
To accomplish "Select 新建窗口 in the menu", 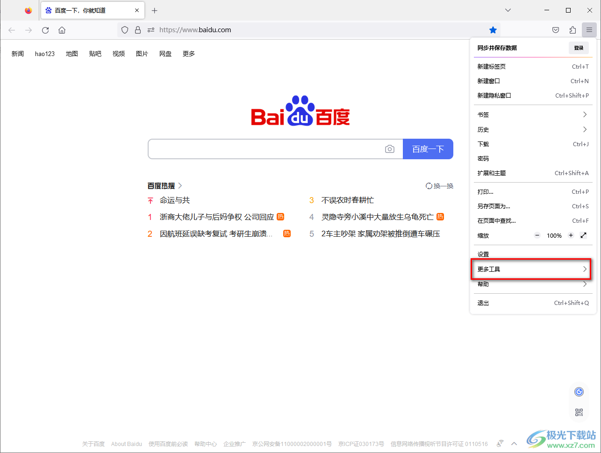I will 533,81.
